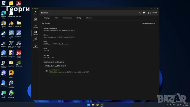Open the Home section in NVIDIA sidebar

pyautogui.click(x=36, y=12)
